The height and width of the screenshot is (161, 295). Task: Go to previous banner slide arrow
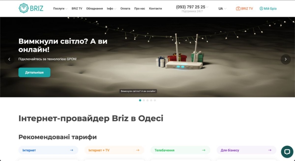pyautogui.click(x=9, y=59)
